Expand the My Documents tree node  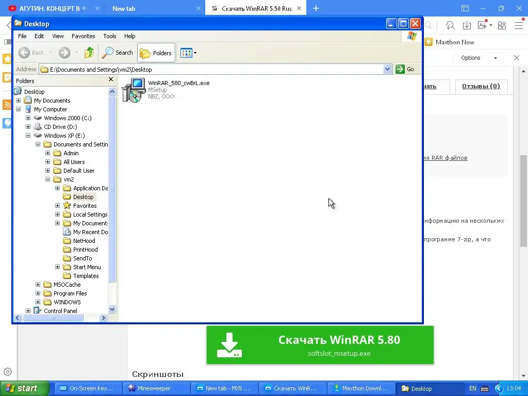tap(19, 101)
